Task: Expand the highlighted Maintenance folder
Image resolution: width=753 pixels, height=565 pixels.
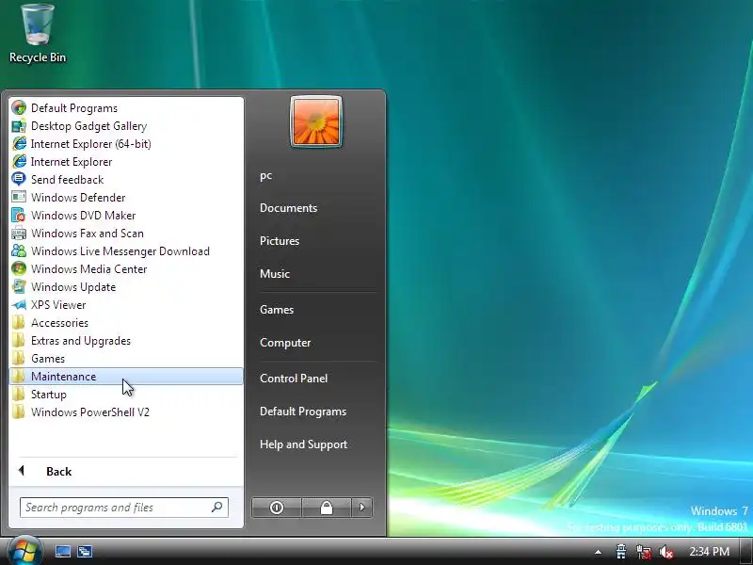Action: click(126, 376)
